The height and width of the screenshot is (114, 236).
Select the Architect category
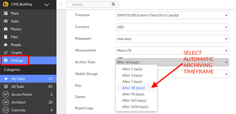pos(28,102)
